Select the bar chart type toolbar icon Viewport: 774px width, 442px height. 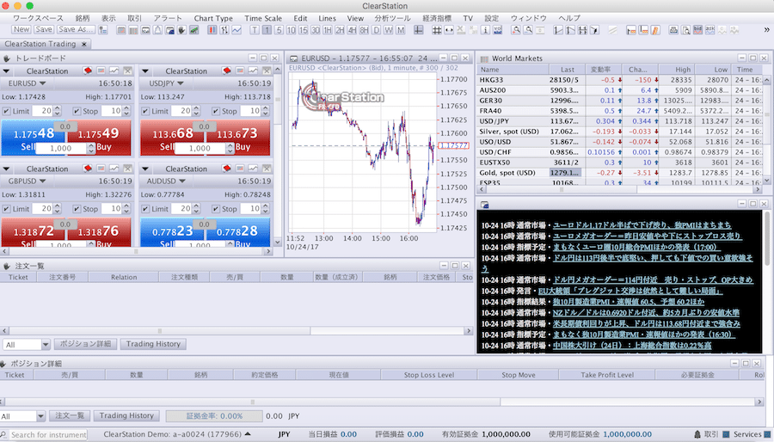tap(224, 30)
